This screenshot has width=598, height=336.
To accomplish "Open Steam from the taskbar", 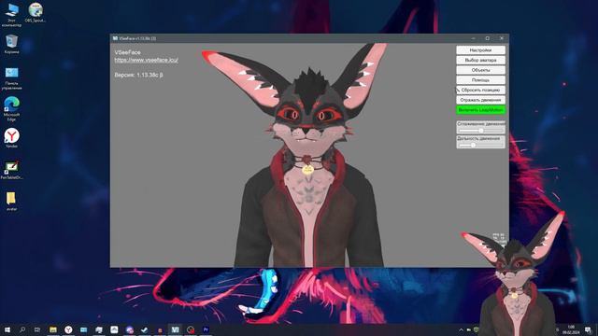I will click(x=145, y=329).
